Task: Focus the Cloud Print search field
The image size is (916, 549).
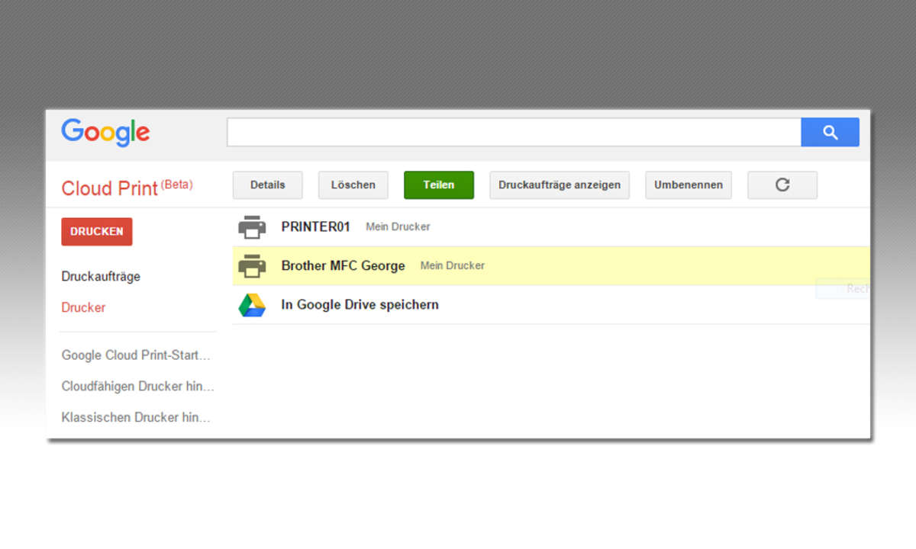Action: (514, 133)
